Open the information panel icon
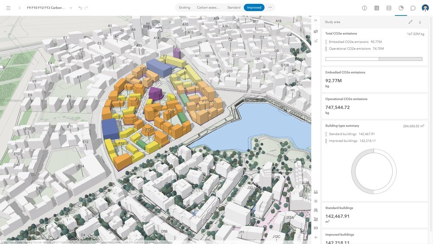 coord(365,8)
